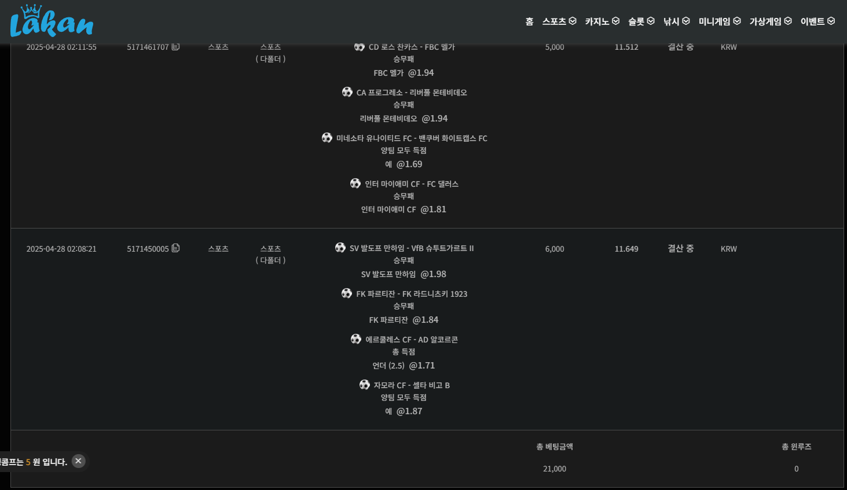This screenshot has width=847, height=490.
Task: Open the 이벤트 menu item
Action: click(817, 21)
